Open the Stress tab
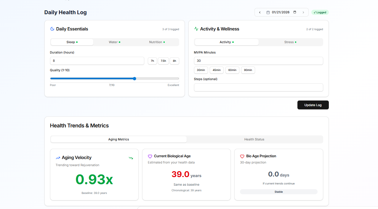378x209 pixels. coord(290,42)
